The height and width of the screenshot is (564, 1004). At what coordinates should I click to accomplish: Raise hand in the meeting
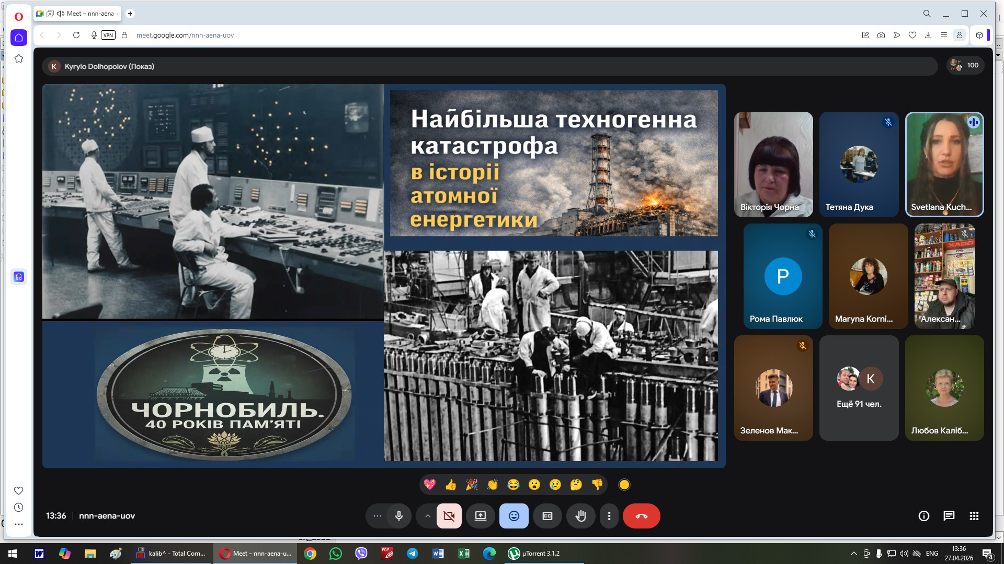pos(580,516)
